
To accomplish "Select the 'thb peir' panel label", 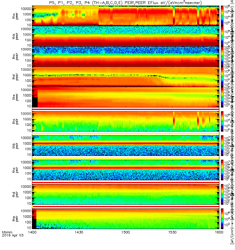I will coord(15,146).
